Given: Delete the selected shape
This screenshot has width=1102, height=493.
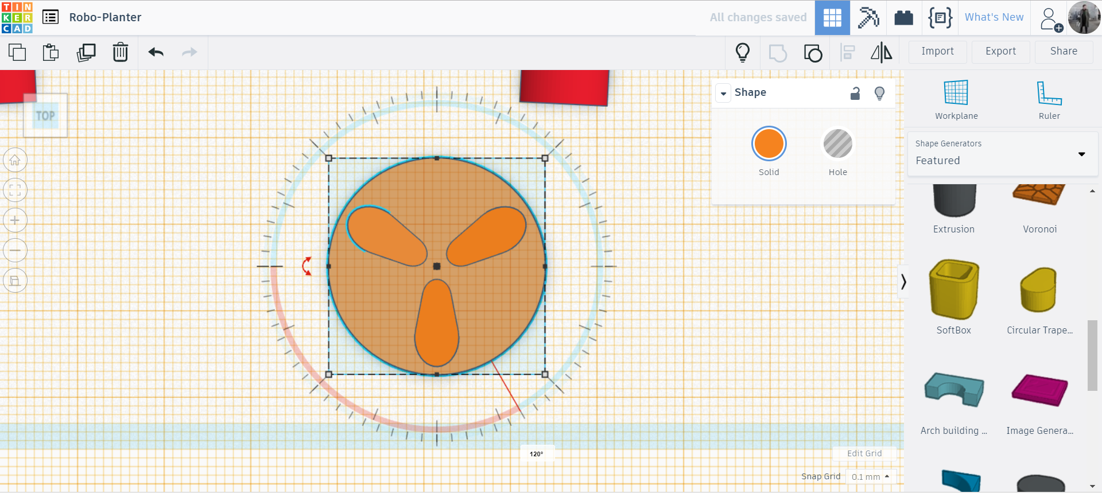Looking at the screenshot, I should tap(121, 52).
